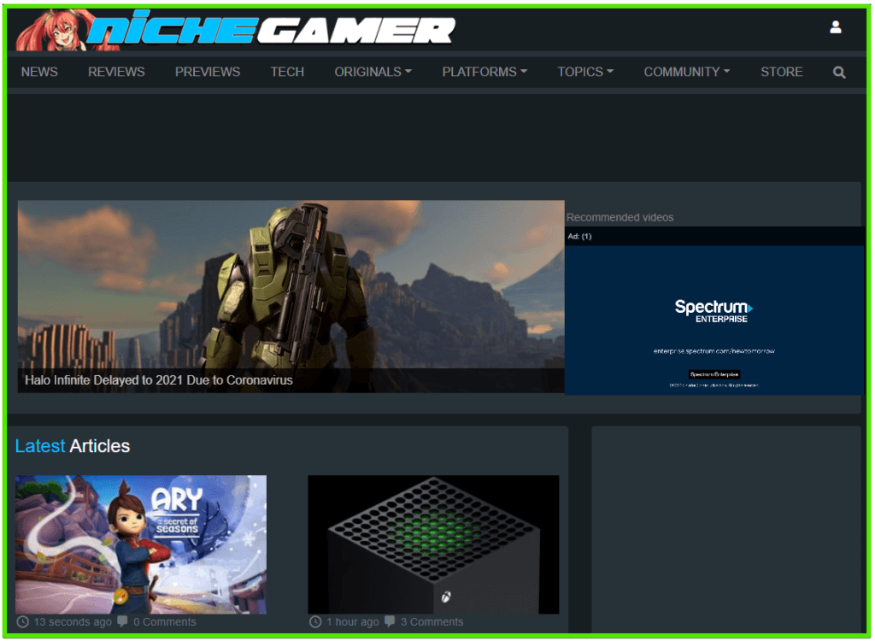Open the 0 Comments link
Image resolution: width=875 pixels, height=641 pixels.
pyautogui.click(x=165, y=621)
